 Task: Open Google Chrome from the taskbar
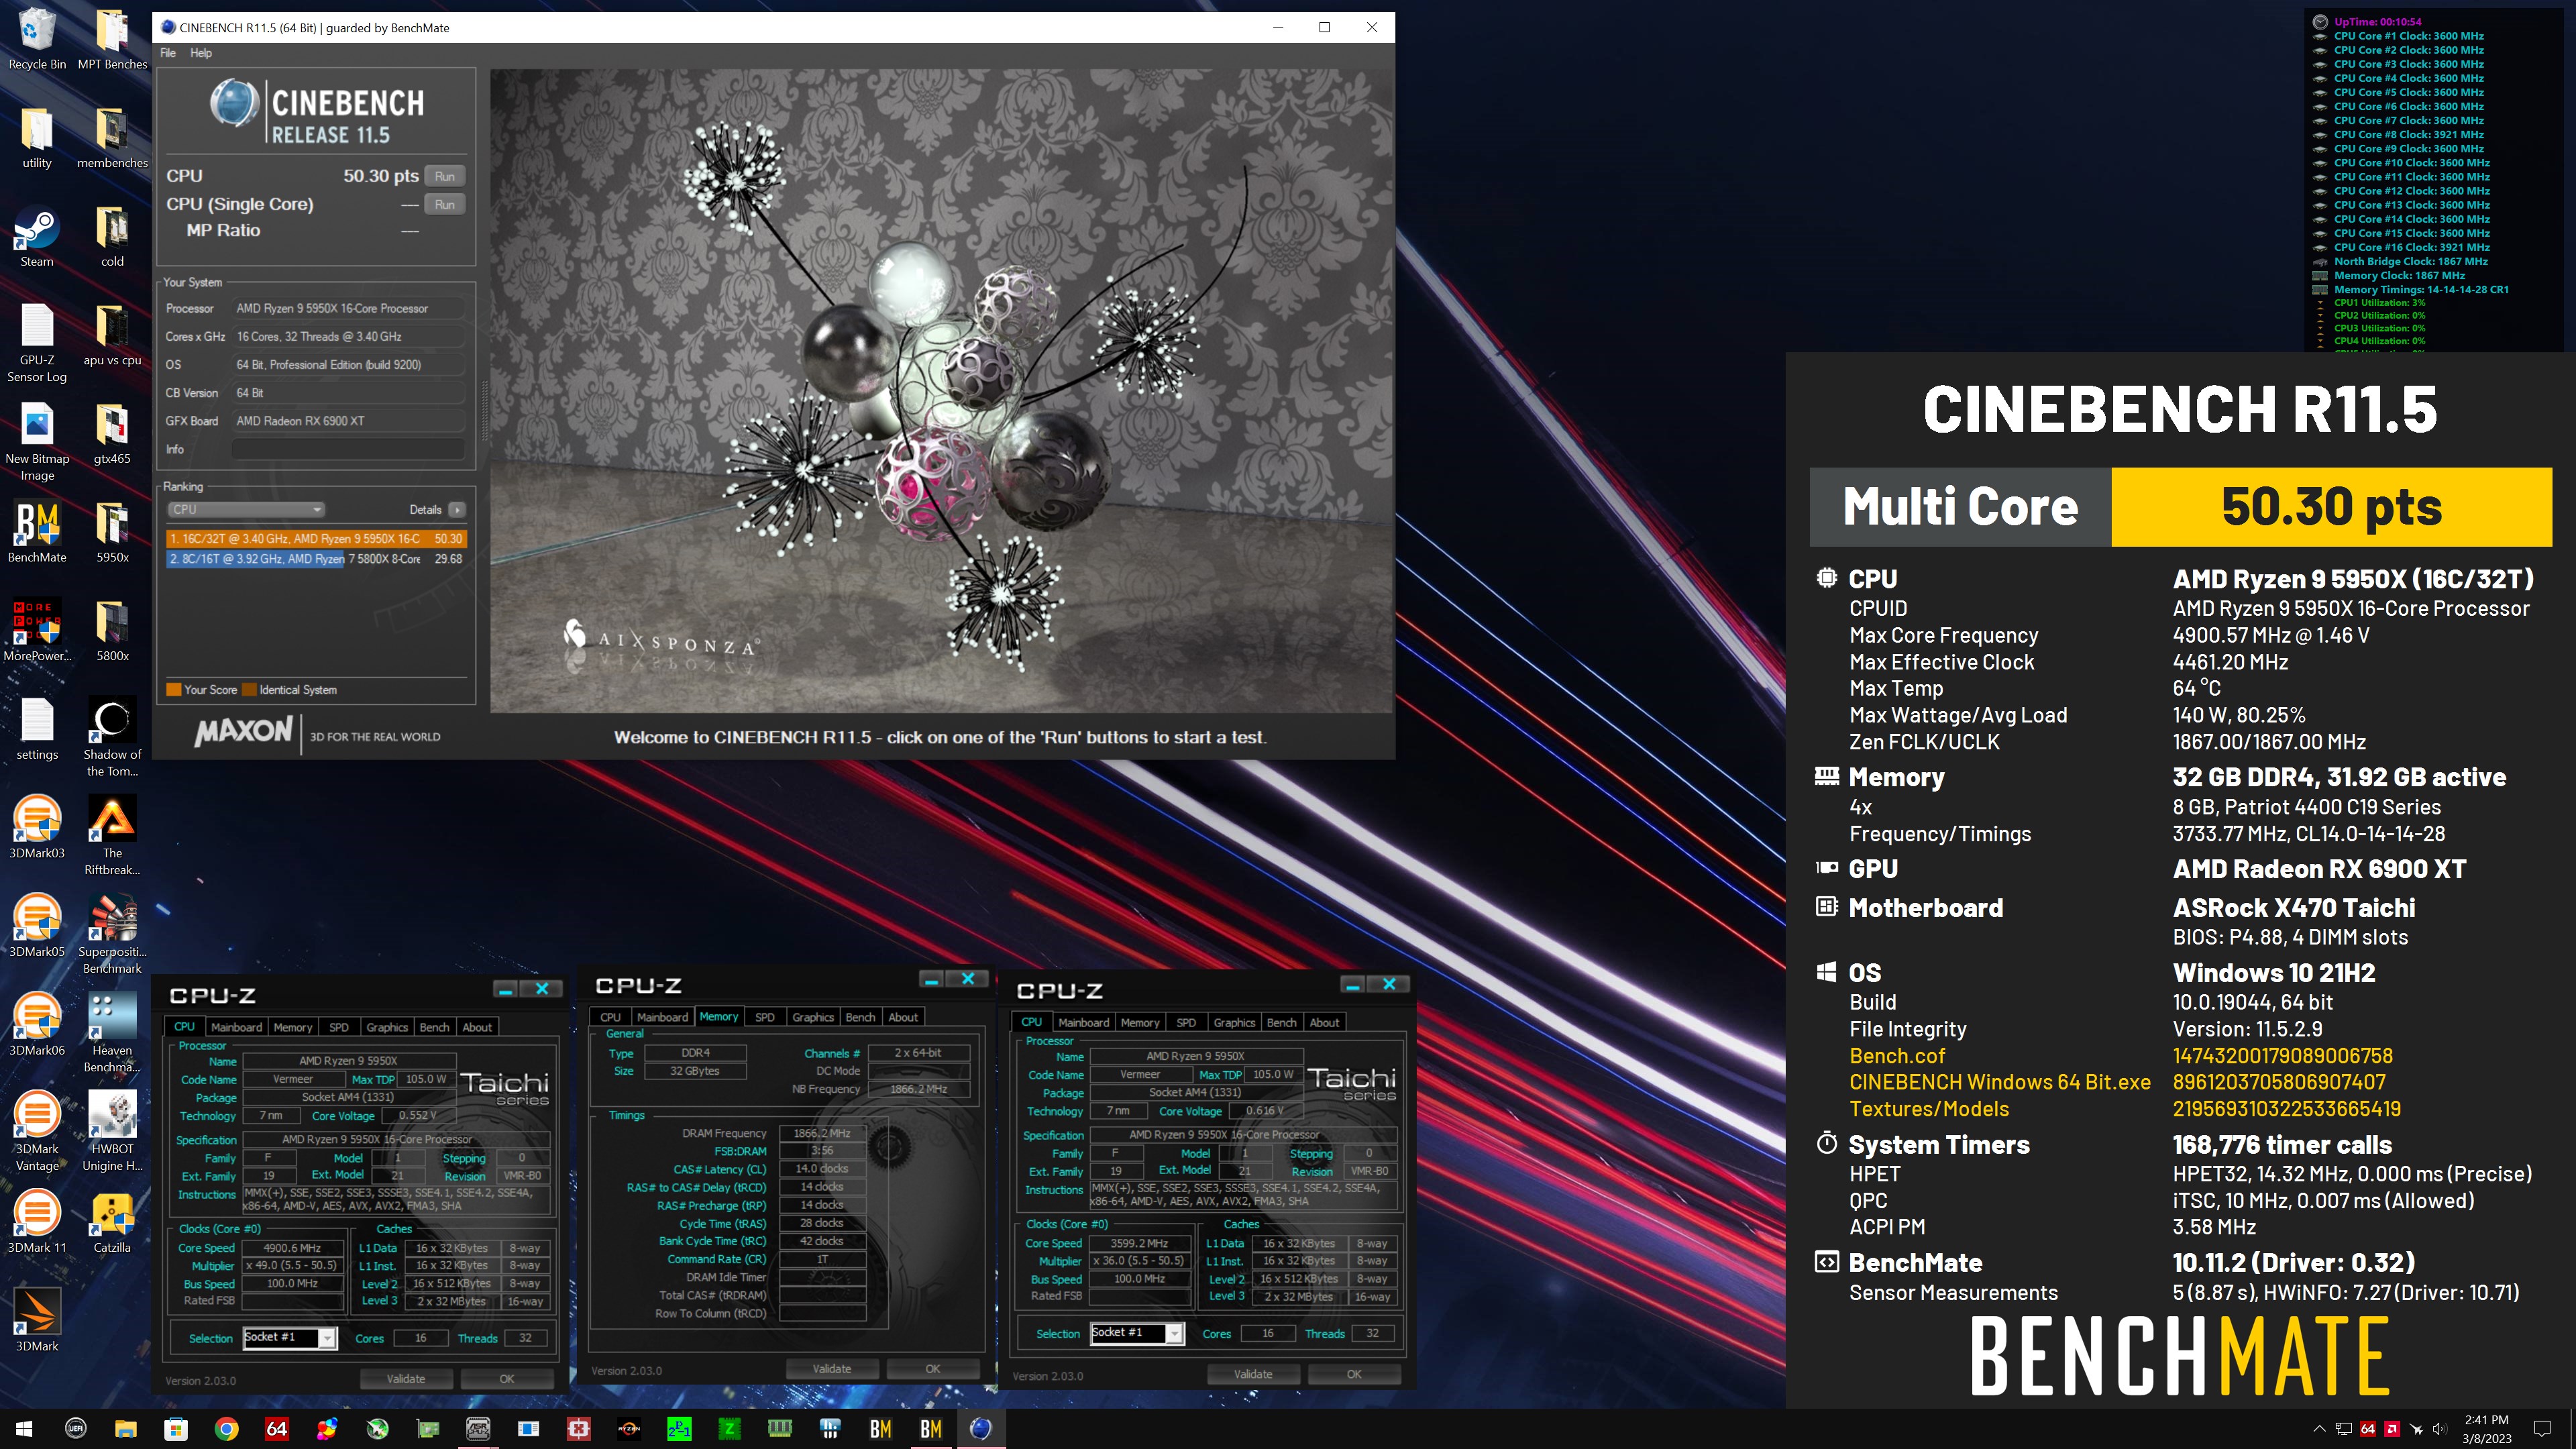[227, 1429]
